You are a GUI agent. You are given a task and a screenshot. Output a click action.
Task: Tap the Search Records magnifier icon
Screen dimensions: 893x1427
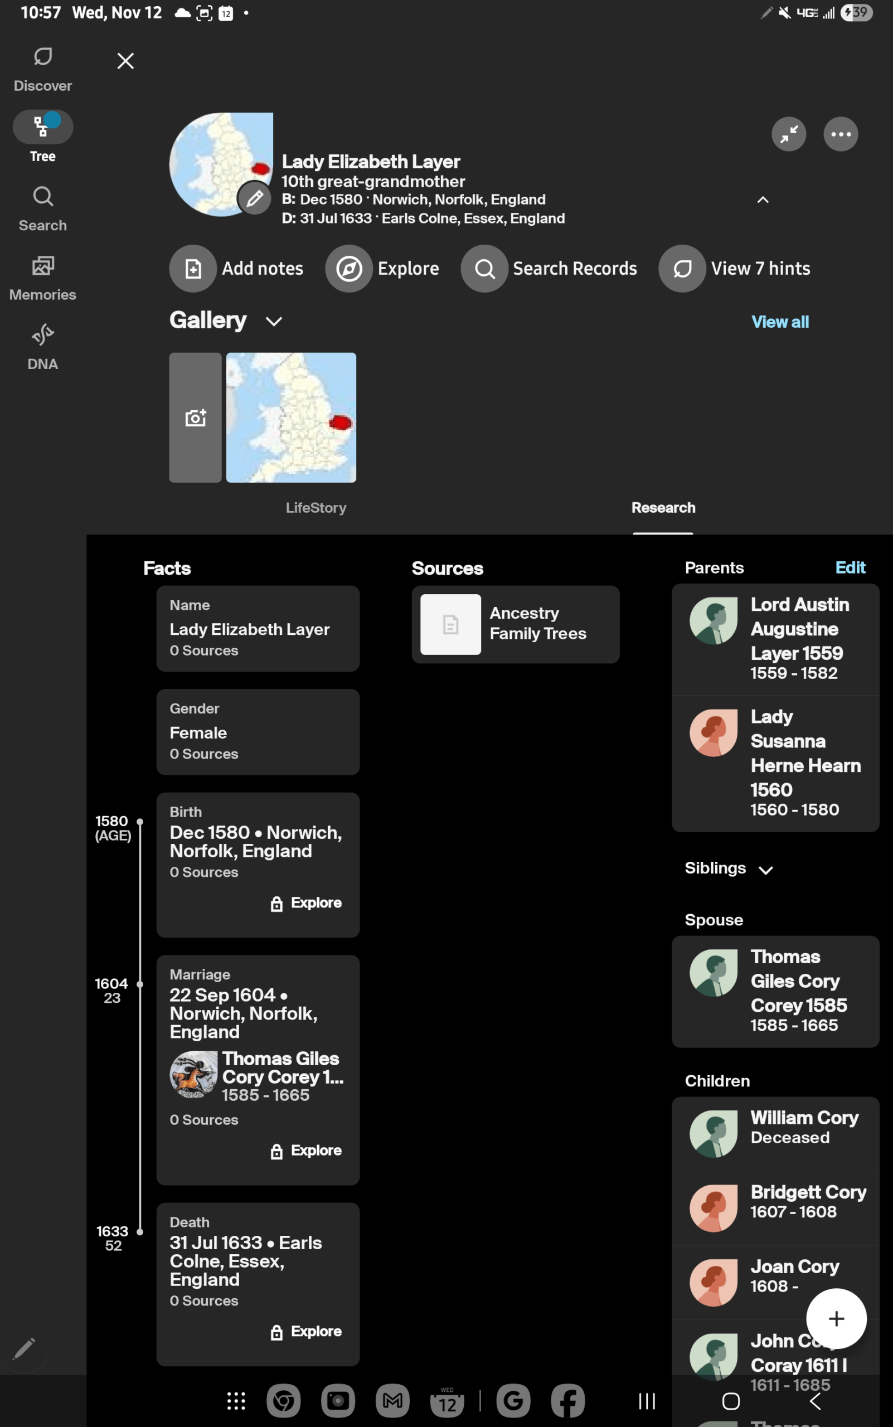click(484, 269)
